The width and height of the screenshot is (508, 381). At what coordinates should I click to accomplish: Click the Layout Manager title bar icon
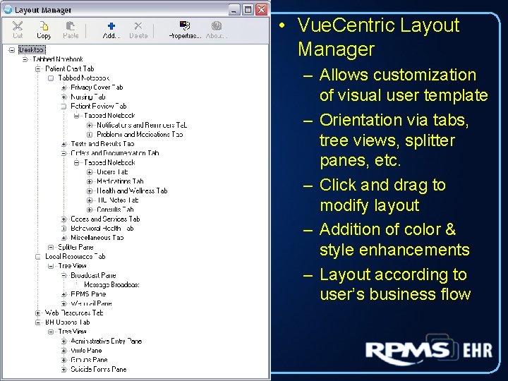click(x=7, y=10)
